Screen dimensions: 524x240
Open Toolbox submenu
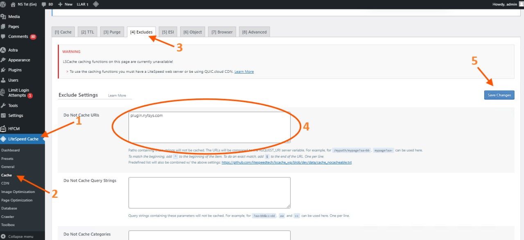point(8,225)
